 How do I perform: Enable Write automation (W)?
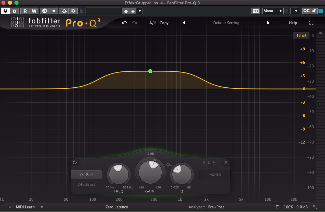34,11
